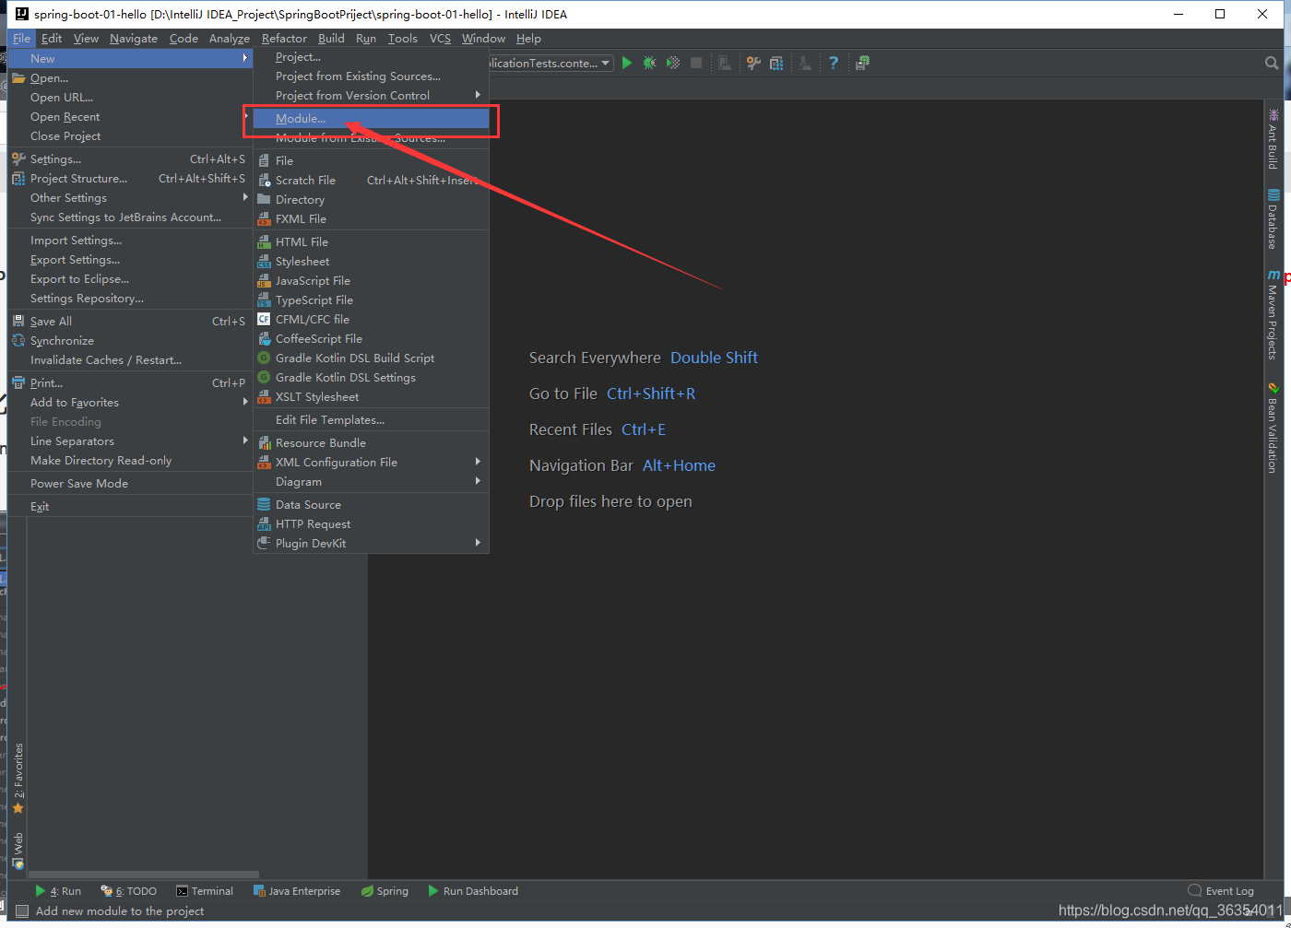Create a new HTML File
The width and height of the screenshot is (1291, 928).
coord(372,242)
